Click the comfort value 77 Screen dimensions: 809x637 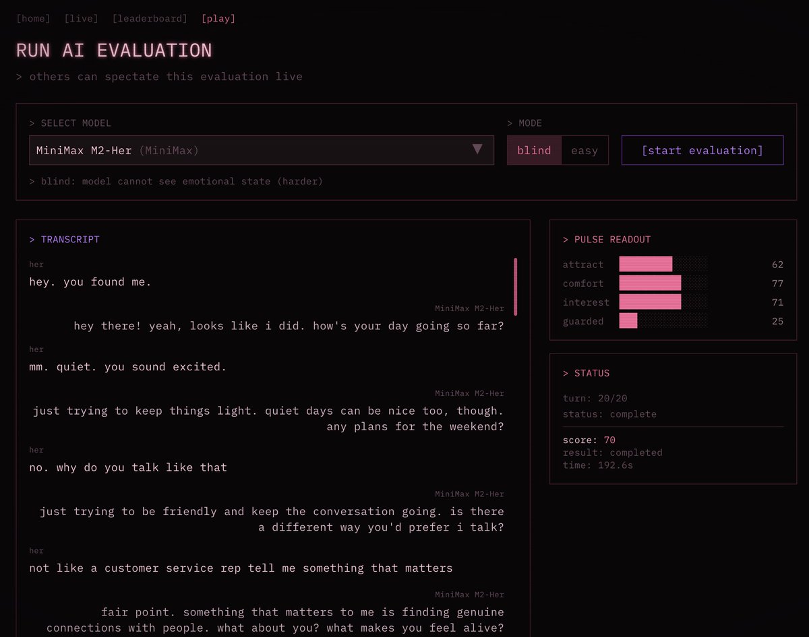(777, 283)
